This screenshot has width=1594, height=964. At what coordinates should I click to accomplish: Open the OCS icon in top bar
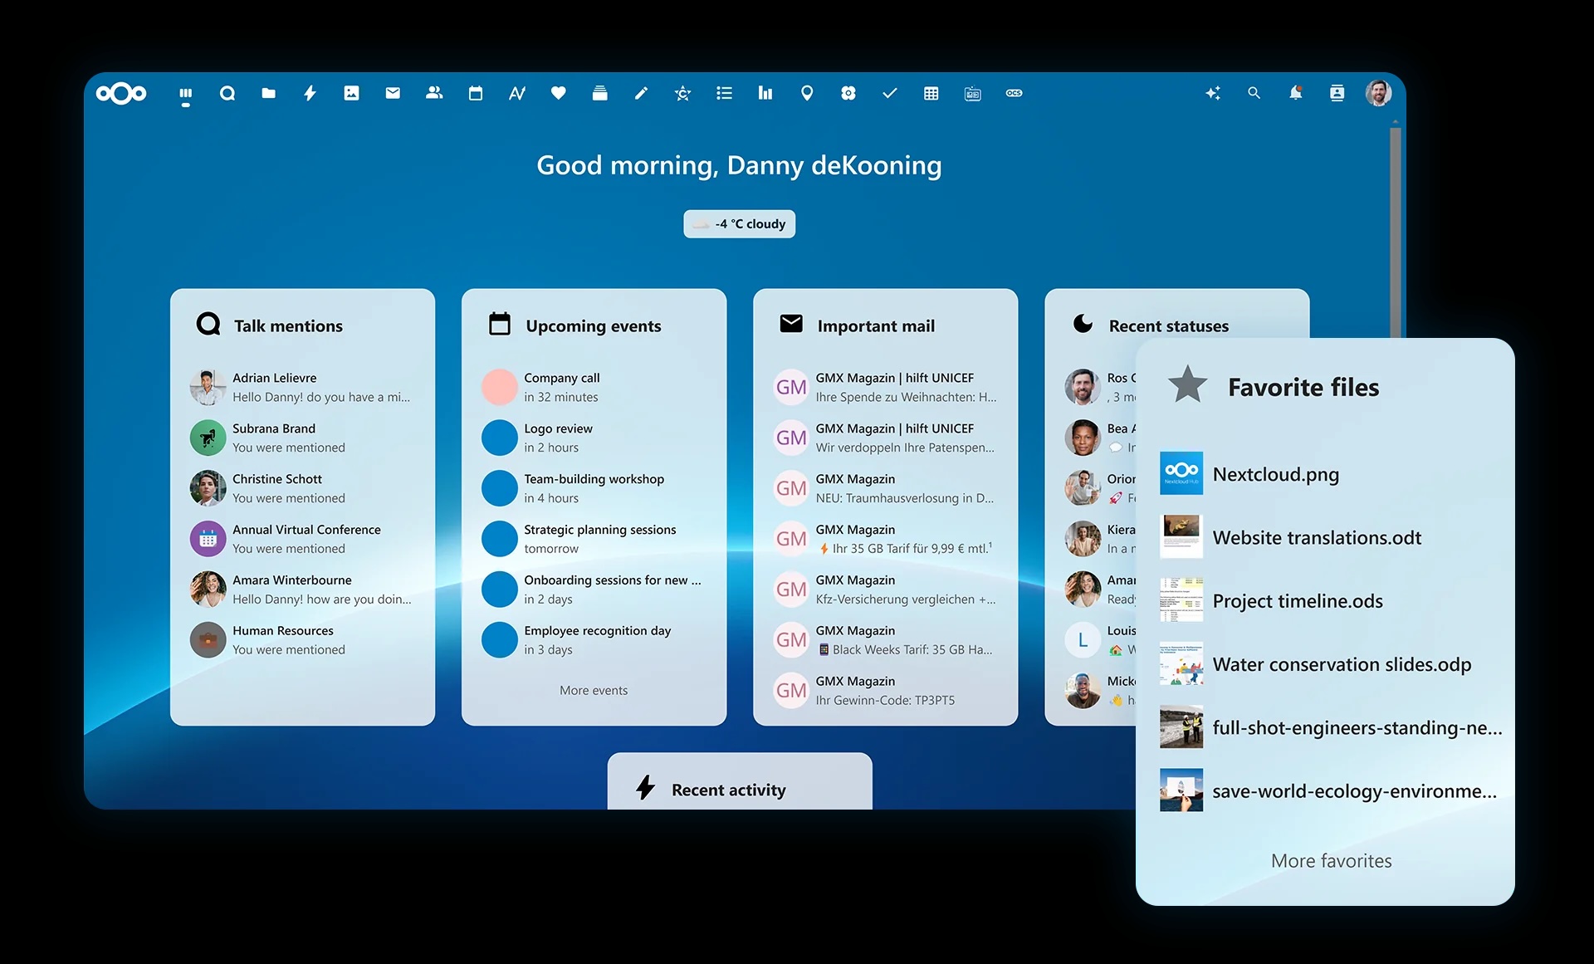(x=1014, y=94)
